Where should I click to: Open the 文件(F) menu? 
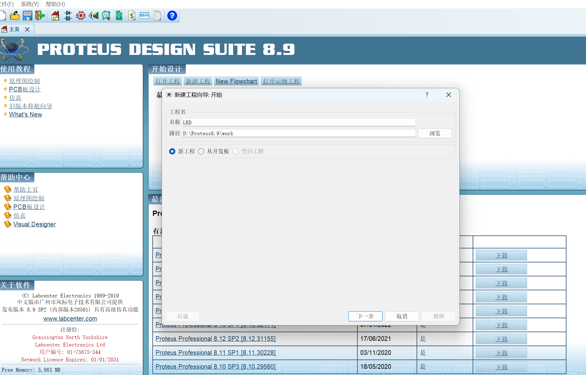point(7,4)
